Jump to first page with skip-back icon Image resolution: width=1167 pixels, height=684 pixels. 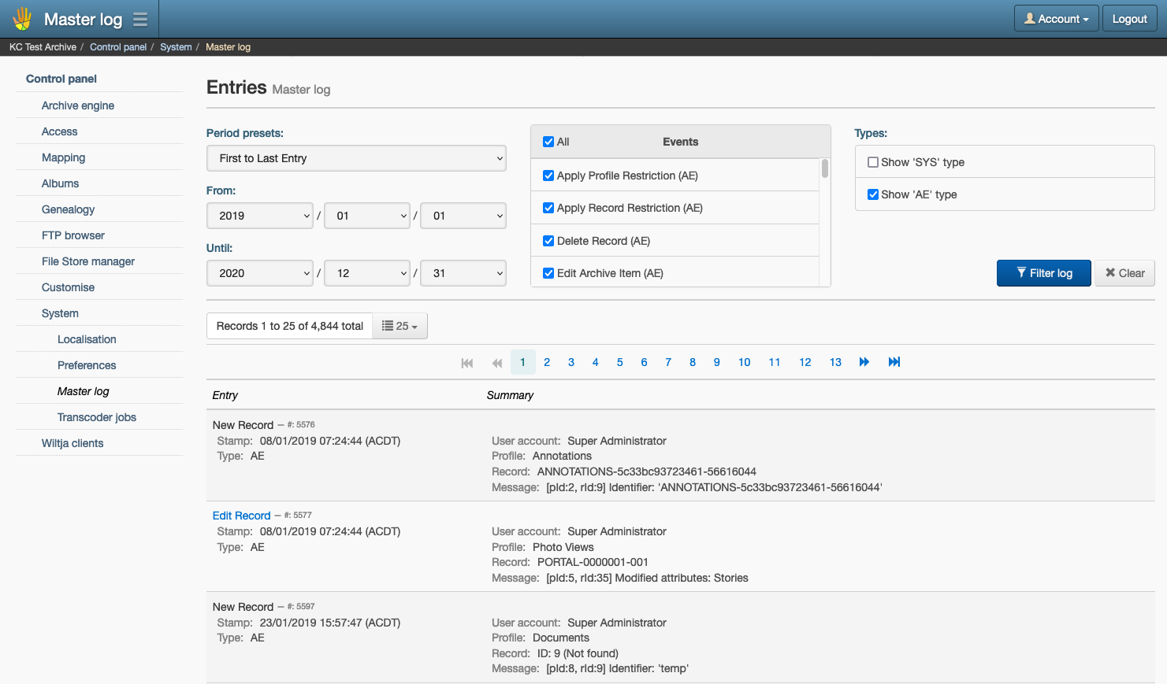click(466, 362)
